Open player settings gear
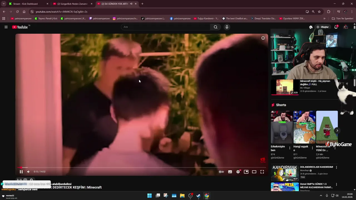 (238, 172)
